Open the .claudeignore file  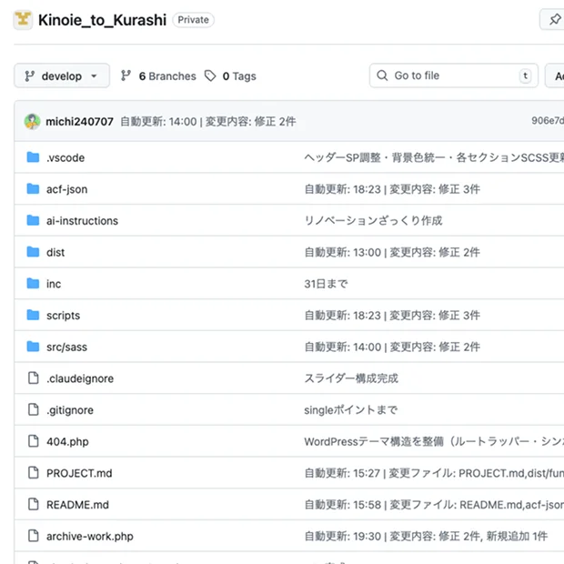[80, 378]
